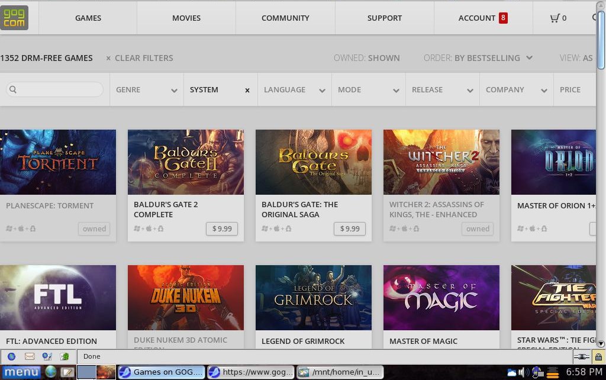Open the GAMES menu
The height and width of the screenshot is (380, 606).
coord(88,18)
